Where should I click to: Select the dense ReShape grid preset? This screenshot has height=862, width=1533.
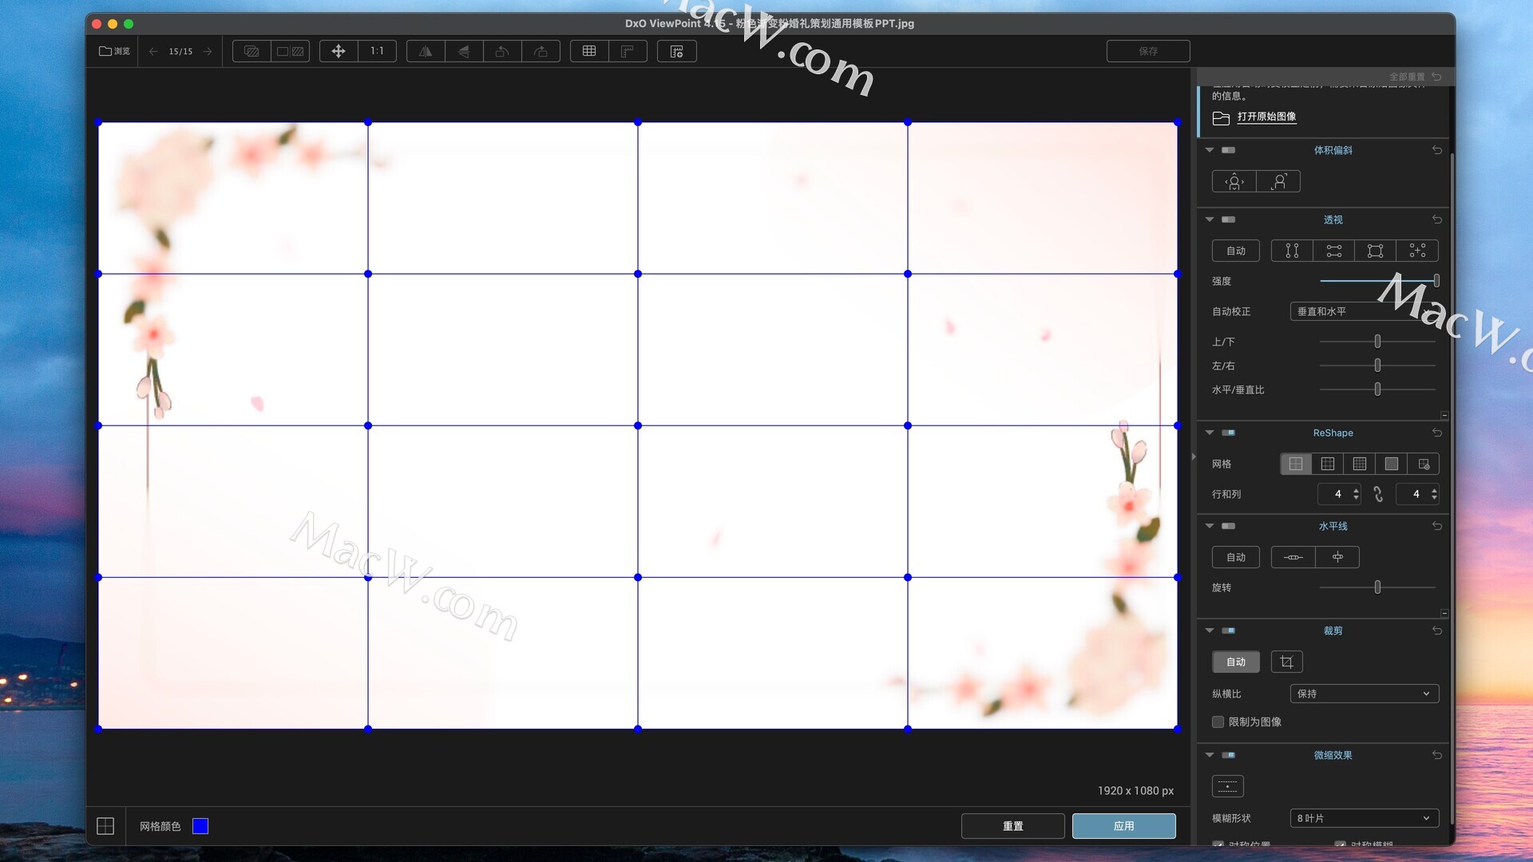tap(1392, 464)
